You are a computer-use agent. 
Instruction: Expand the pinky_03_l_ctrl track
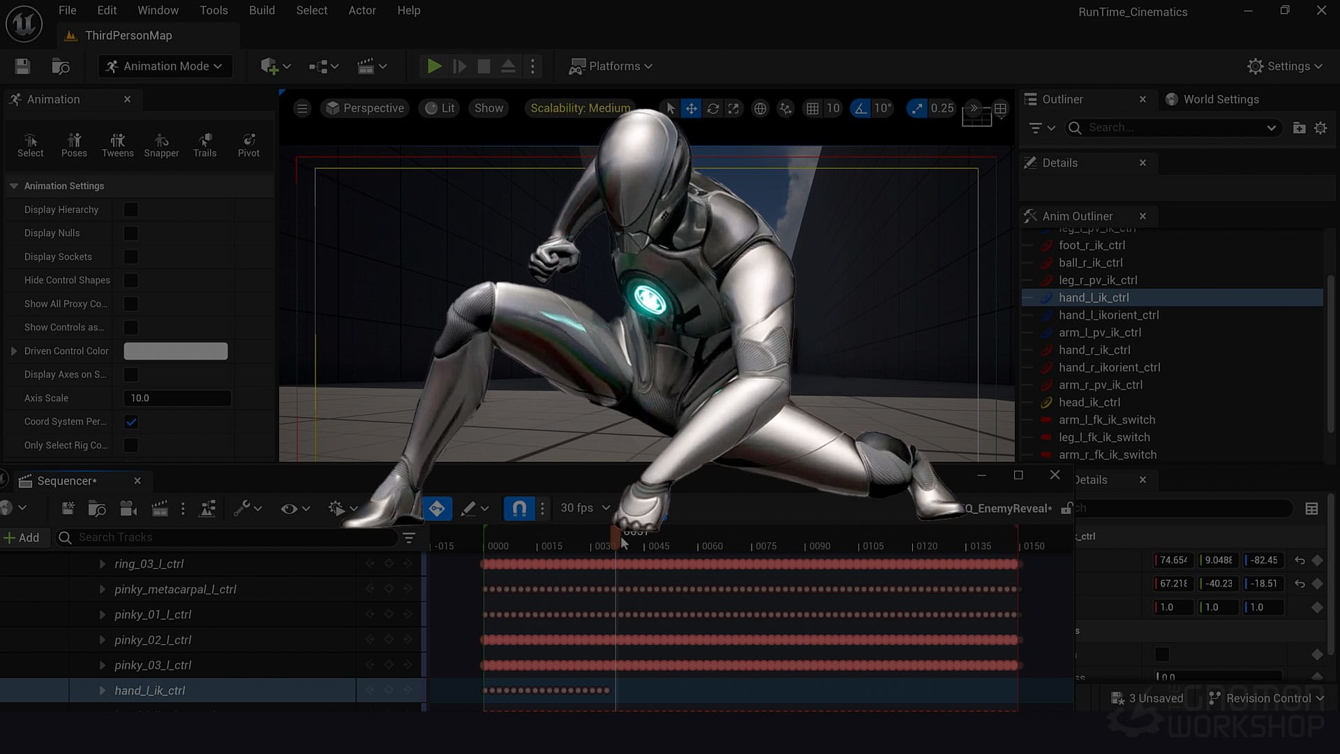(x=103, y=665)
